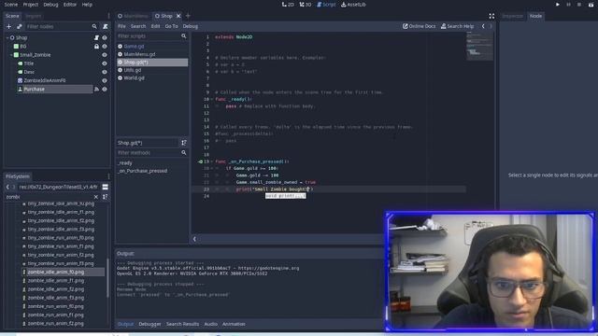Toggle visibility of Small_Zombie node

tap(105, 55)
